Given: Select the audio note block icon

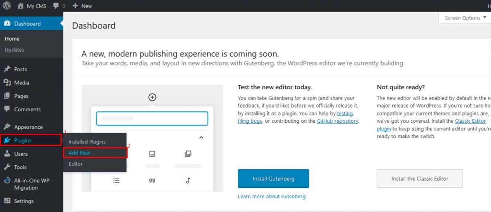Looking at the screenshot, I should click(188, 181).
